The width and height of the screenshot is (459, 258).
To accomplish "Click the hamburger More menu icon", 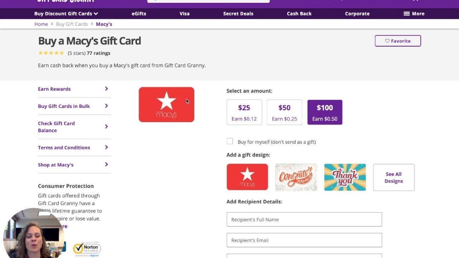I will coord(407,14).
